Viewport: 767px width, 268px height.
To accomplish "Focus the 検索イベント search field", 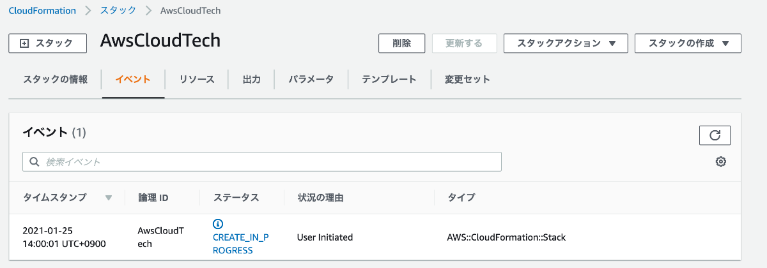I will 268,162.
